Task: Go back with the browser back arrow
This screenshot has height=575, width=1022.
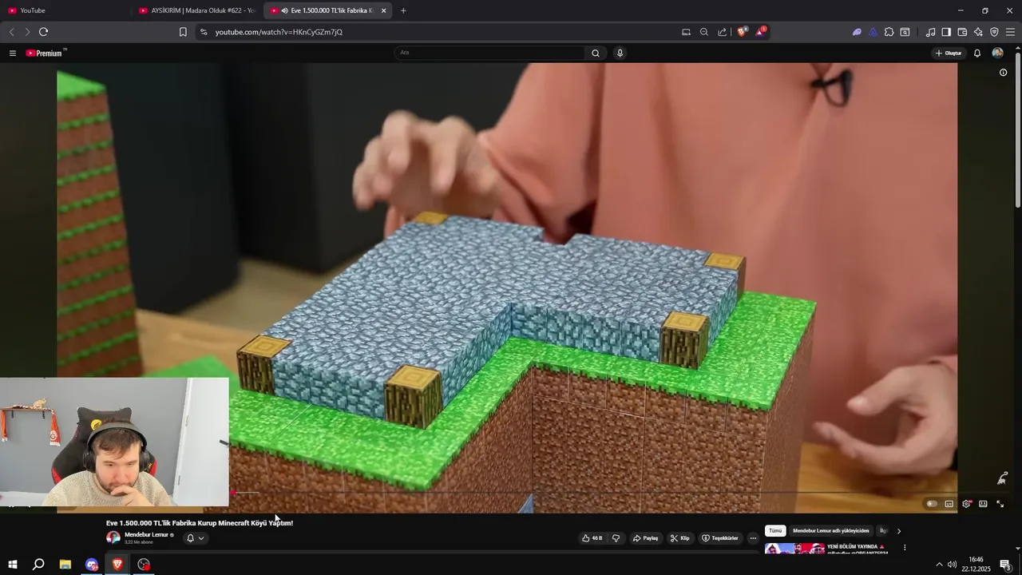Action: [x=11, y=32]
